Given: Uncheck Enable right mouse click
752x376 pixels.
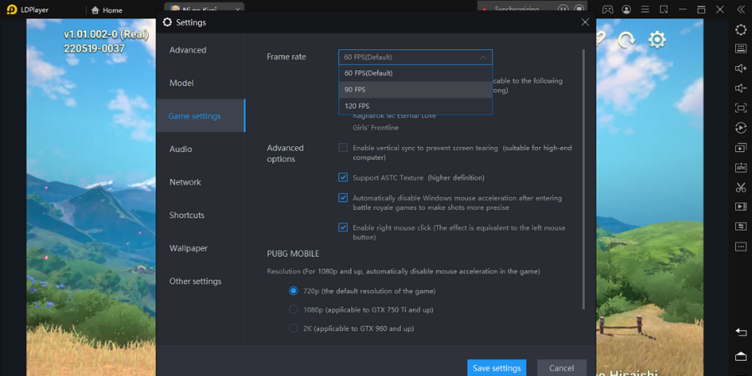Looking at the screenshot, I should (x=343, y=227).
